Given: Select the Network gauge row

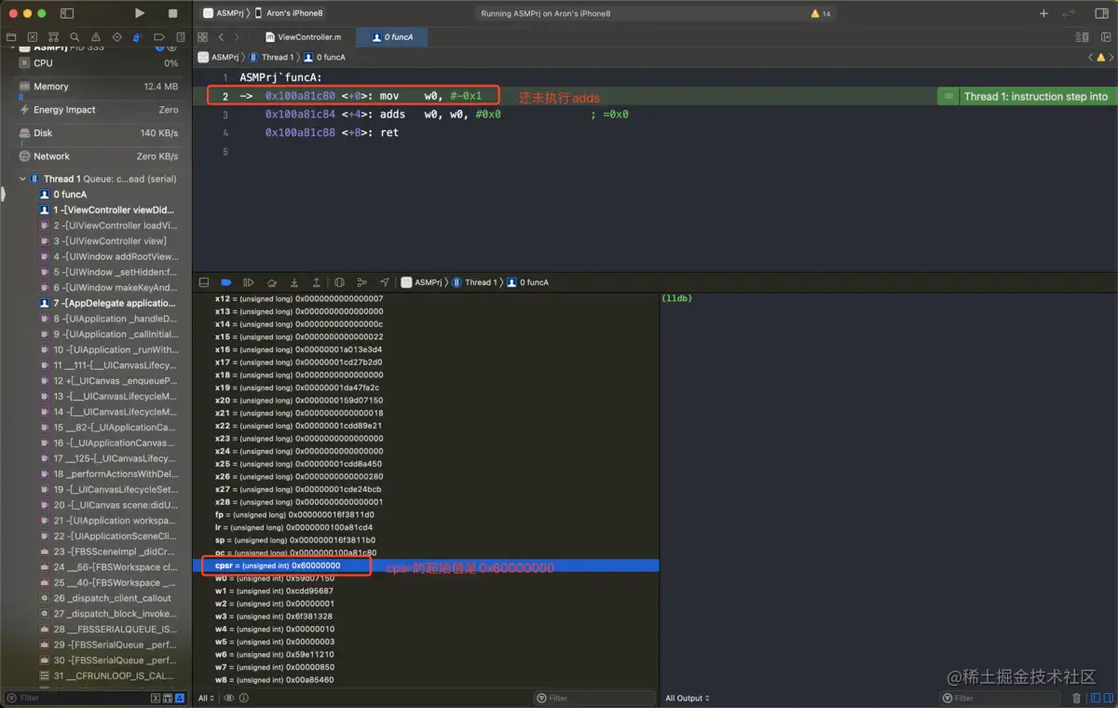Looking at the screenshot, I should point(97,157).
